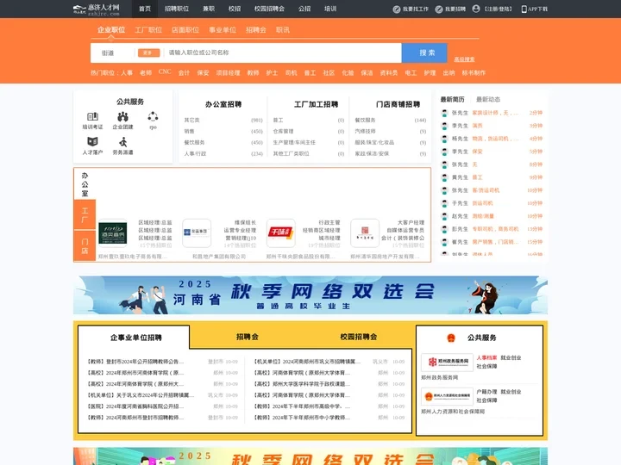Focus the job or company name search field
This screenshot has height=465, width=621.
(x=283, y=53)
